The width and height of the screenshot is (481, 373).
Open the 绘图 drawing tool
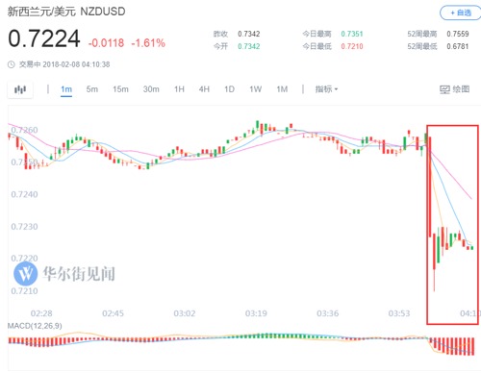tap(454, 89)
